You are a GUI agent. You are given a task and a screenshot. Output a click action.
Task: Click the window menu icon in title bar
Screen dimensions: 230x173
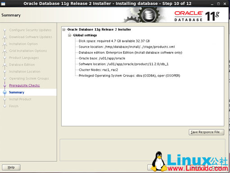[x=3, y=4]
